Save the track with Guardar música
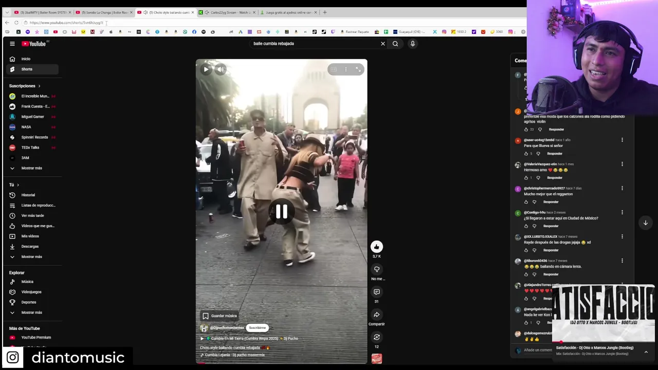Viewport: 658px width, 370px height. (x=220, y=316)
